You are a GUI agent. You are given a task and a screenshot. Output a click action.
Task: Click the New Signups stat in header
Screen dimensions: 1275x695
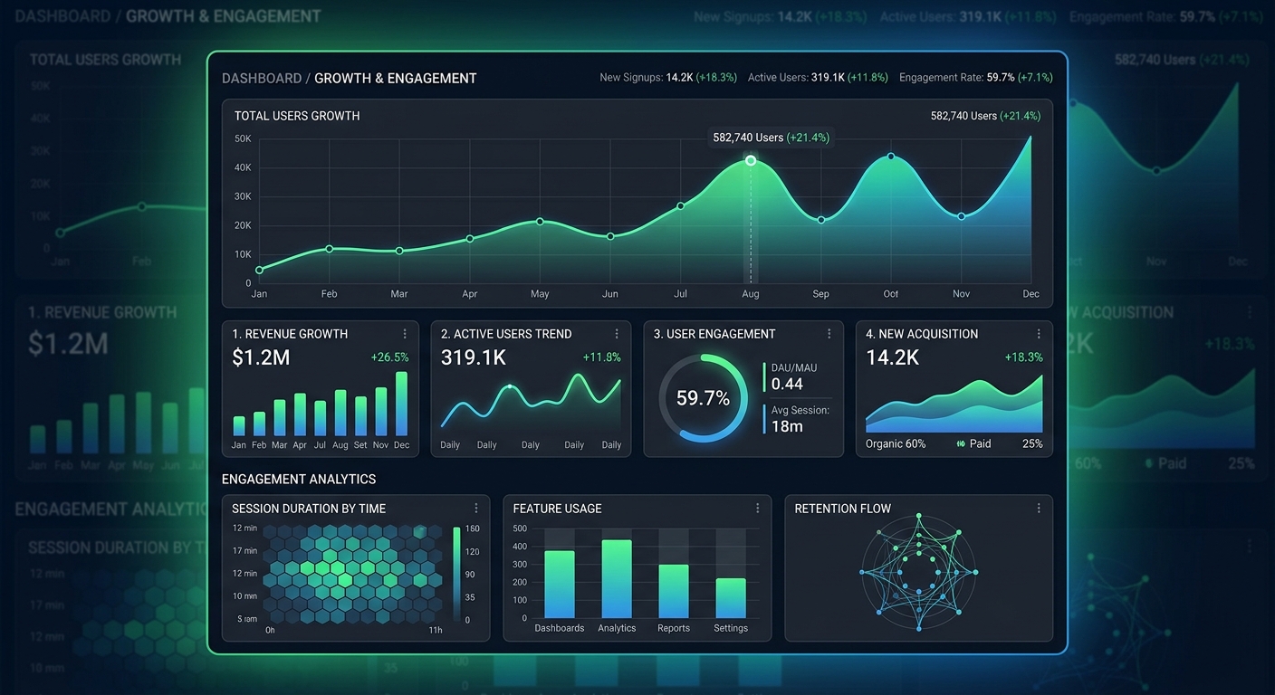pyautogui.click(x=667, y=78)
